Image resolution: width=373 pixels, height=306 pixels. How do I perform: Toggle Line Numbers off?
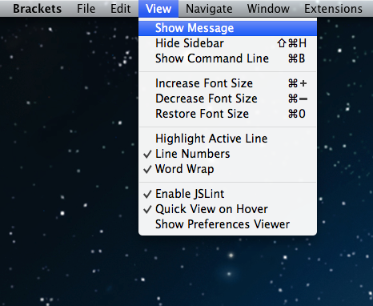227,154
